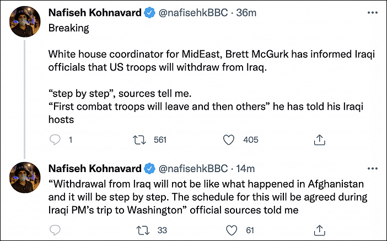The height and width of the screenshot is (241, 387).
Task: Reply to the Afghanistan withdrawal tweet
Action: (55, 229)
